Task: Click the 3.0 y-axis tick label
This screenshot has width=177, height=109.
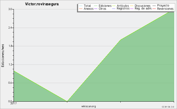Action: click(x=10, y=9)
